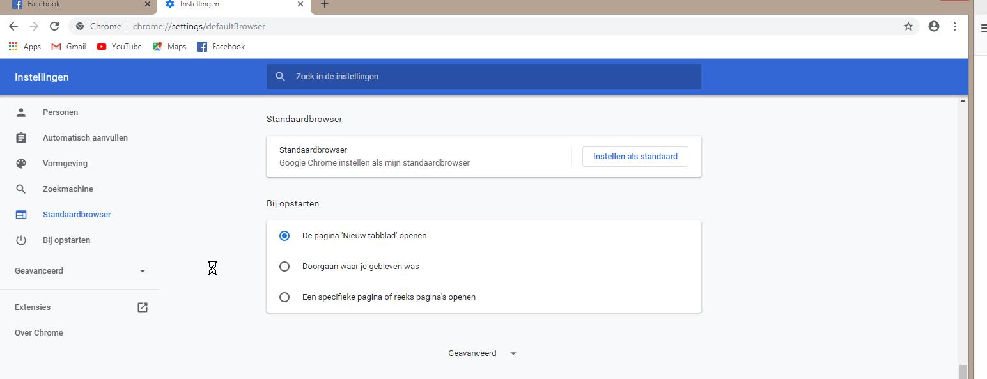Open the Gmail bookmark
The height and width of the screenshot is (379, 987).
pos(68,47)
